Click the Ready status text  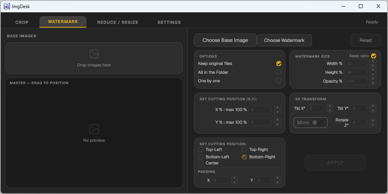372,22
